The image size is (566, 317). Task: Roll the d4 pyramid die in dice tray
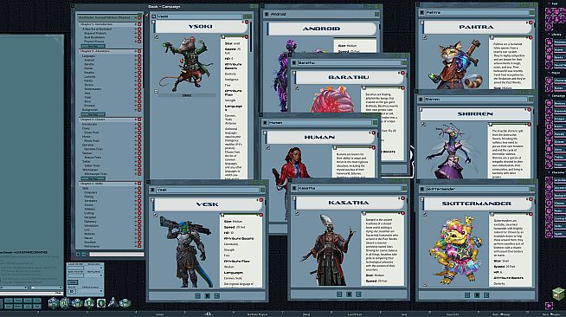(113, 302)
